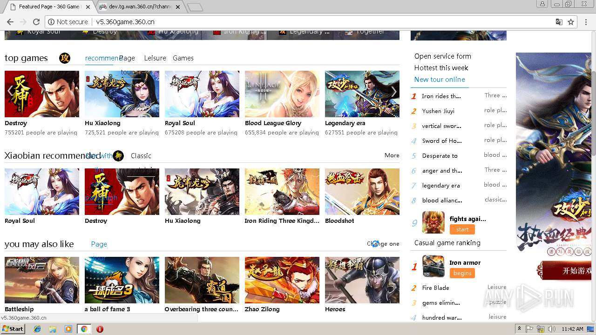
Task: Open media player taskbar icon
Action: coord(68,329)
